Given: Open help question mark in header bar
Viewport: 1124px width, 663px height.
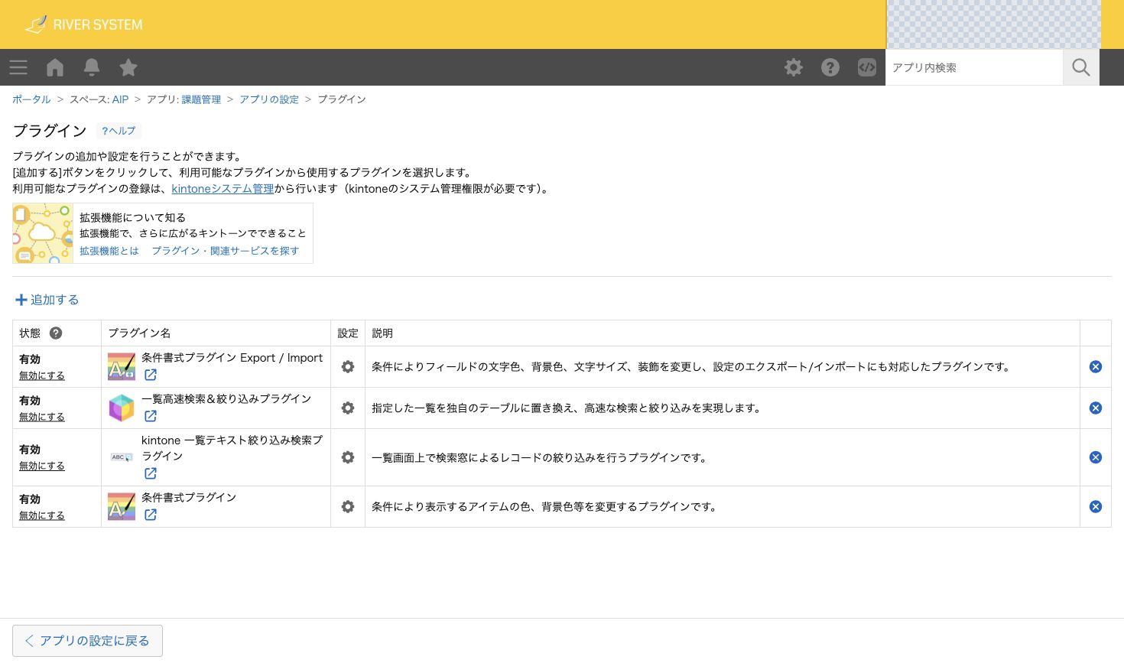Looking at the screenshot, I should 830,67.
